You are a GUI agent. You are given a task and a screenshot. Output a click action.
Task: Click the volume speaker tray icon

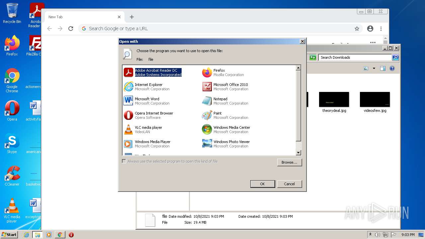378,235
